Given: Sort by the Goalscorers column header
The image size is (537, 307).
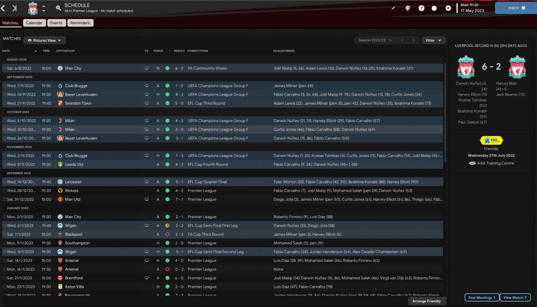Looking at the screenshot, I should (x=284, y=51).
